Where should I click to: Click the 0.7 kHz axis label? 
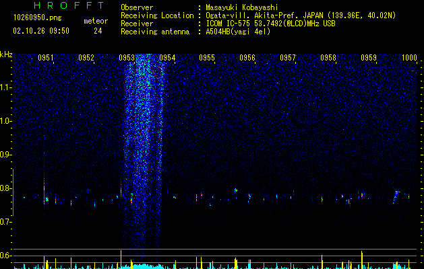click(x=5, y=222)
